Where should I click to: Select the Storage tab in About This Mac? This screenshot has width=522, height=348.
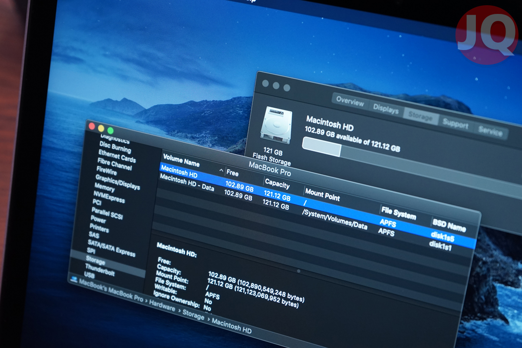(x=420, y=117)
